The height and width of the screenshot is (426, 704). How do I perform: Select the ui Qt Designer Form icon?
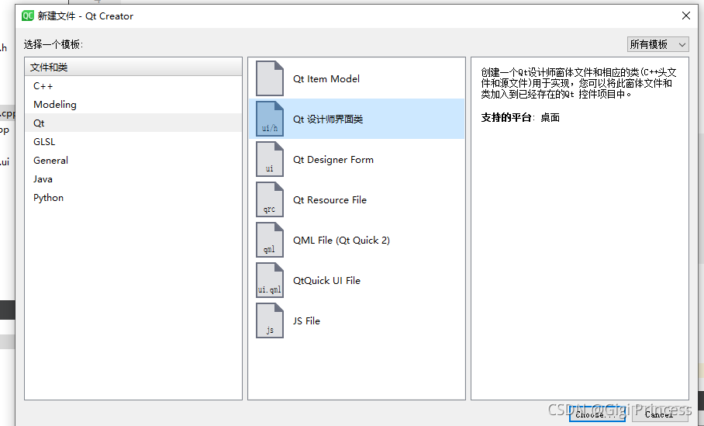(270, 159)
